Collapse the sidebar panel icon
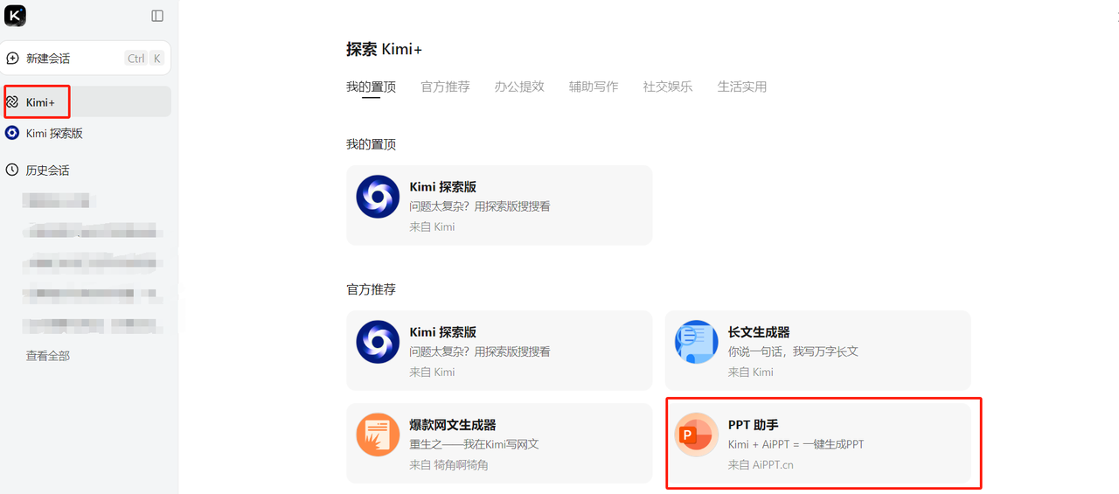 pyautogui.click(x=157, y=16)
